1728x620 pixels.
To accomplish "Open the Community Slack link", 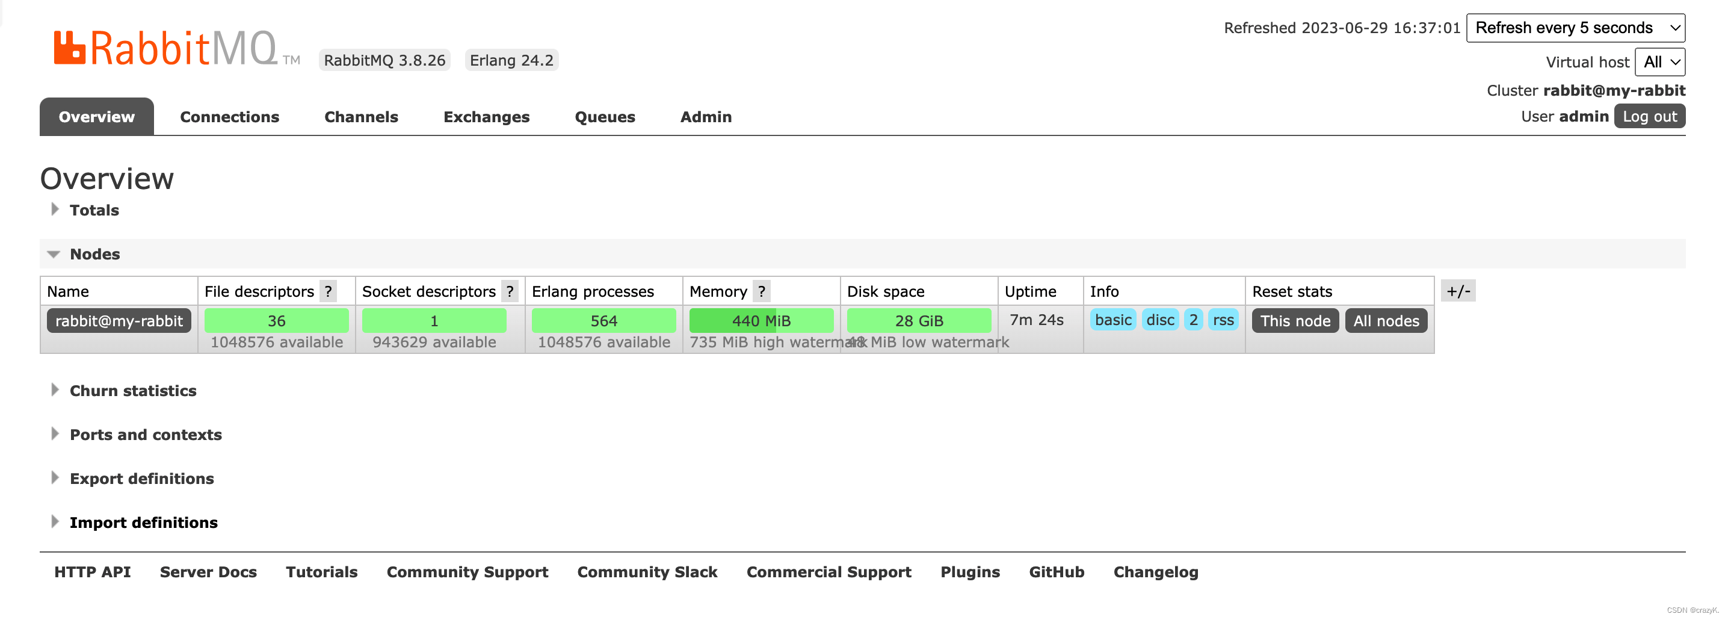I will click(x=647, y=572).
